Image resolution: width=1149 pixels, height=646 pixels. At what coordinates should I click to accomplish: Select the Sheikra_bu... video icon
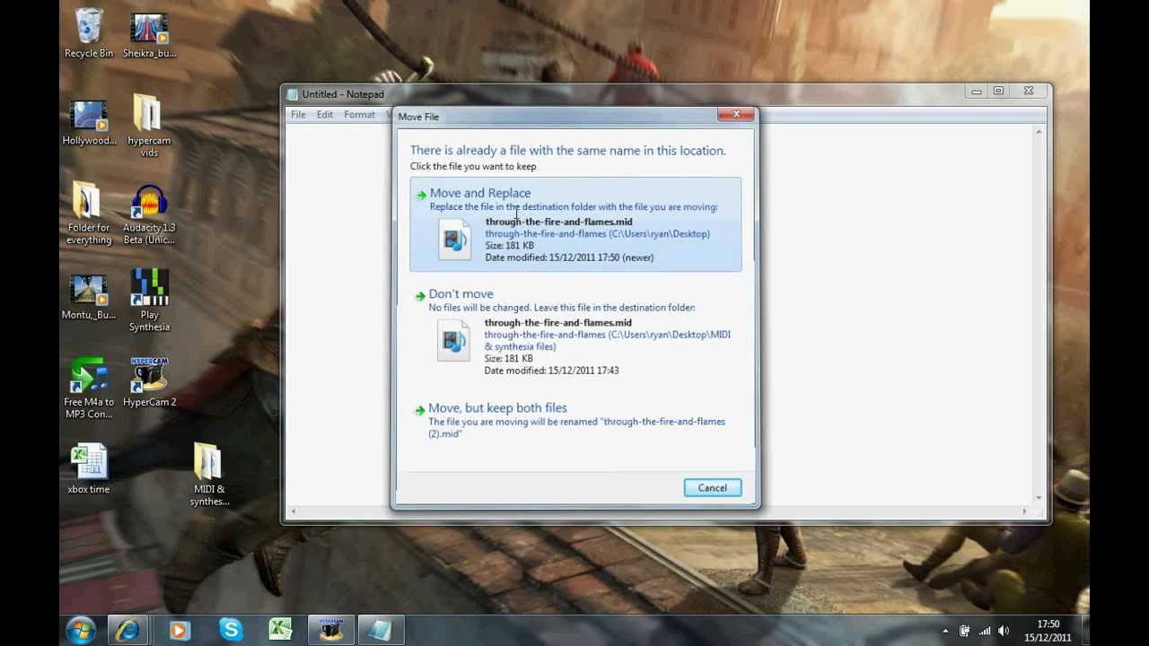(x=149, y=36)
